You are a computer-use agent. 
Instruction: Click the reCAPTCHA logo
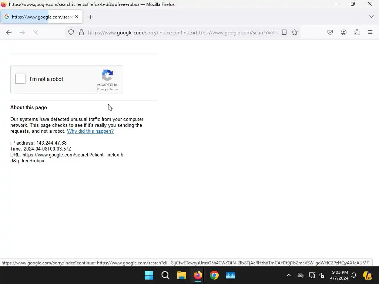tap(107, 75)
